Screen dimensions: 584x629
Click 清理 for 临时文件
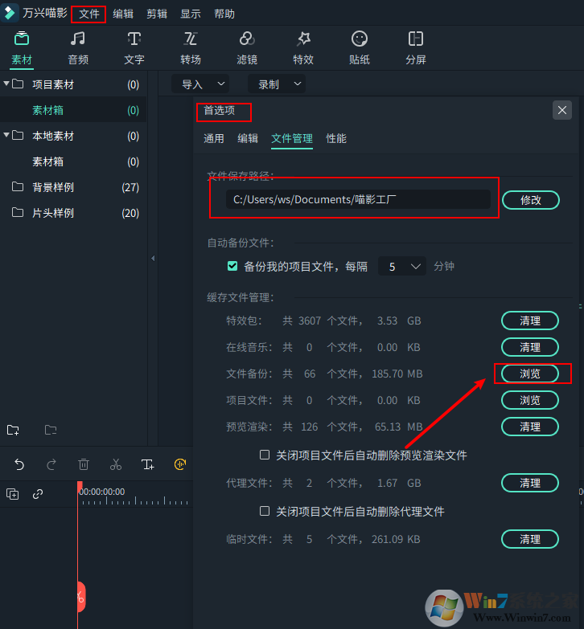[x=530, y=539]
